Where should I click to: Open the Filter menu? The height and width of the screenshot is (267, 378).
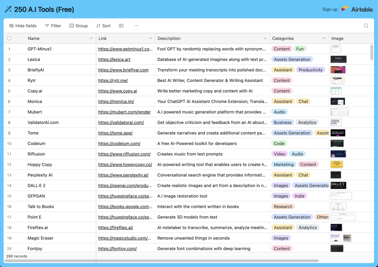[x=53, y=26]
